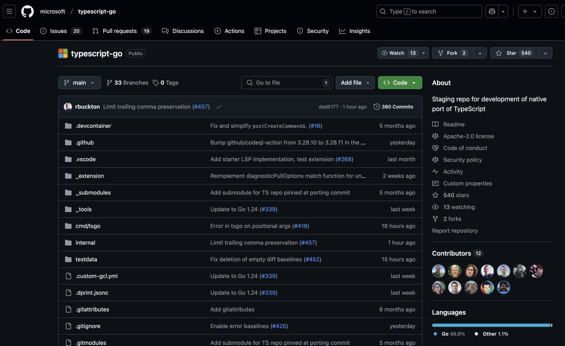The height and width of the screenshot is (346, 565).
Task: Open the Activity link
Action: click(448, 172)
